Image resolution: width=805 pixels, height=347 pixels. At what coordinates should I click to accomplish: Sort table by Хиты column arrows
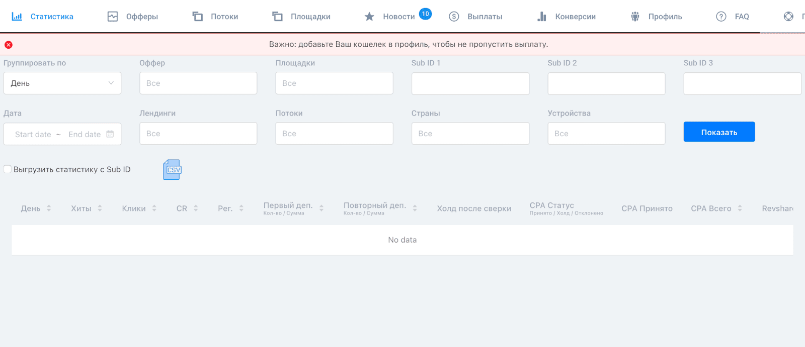pyautogui.click(x=100, y=208)
